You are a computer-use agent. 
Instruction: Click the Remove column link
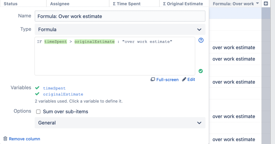click(x=24, y=139)
